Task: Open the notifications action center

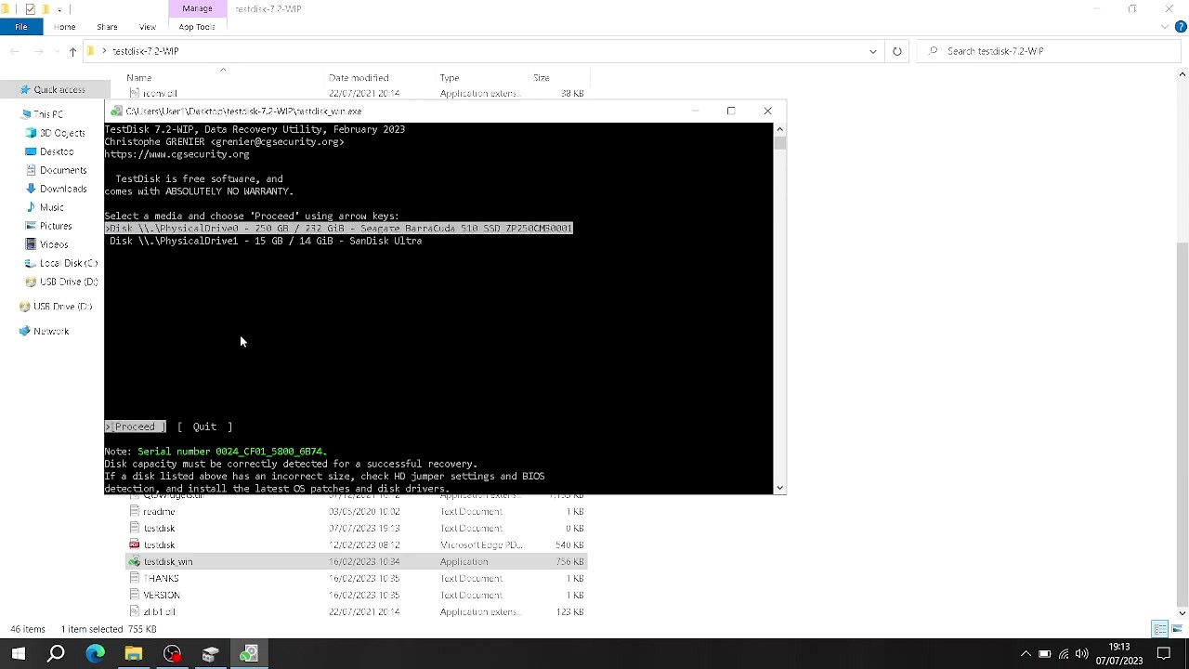Action: [x=1164, y=654]
